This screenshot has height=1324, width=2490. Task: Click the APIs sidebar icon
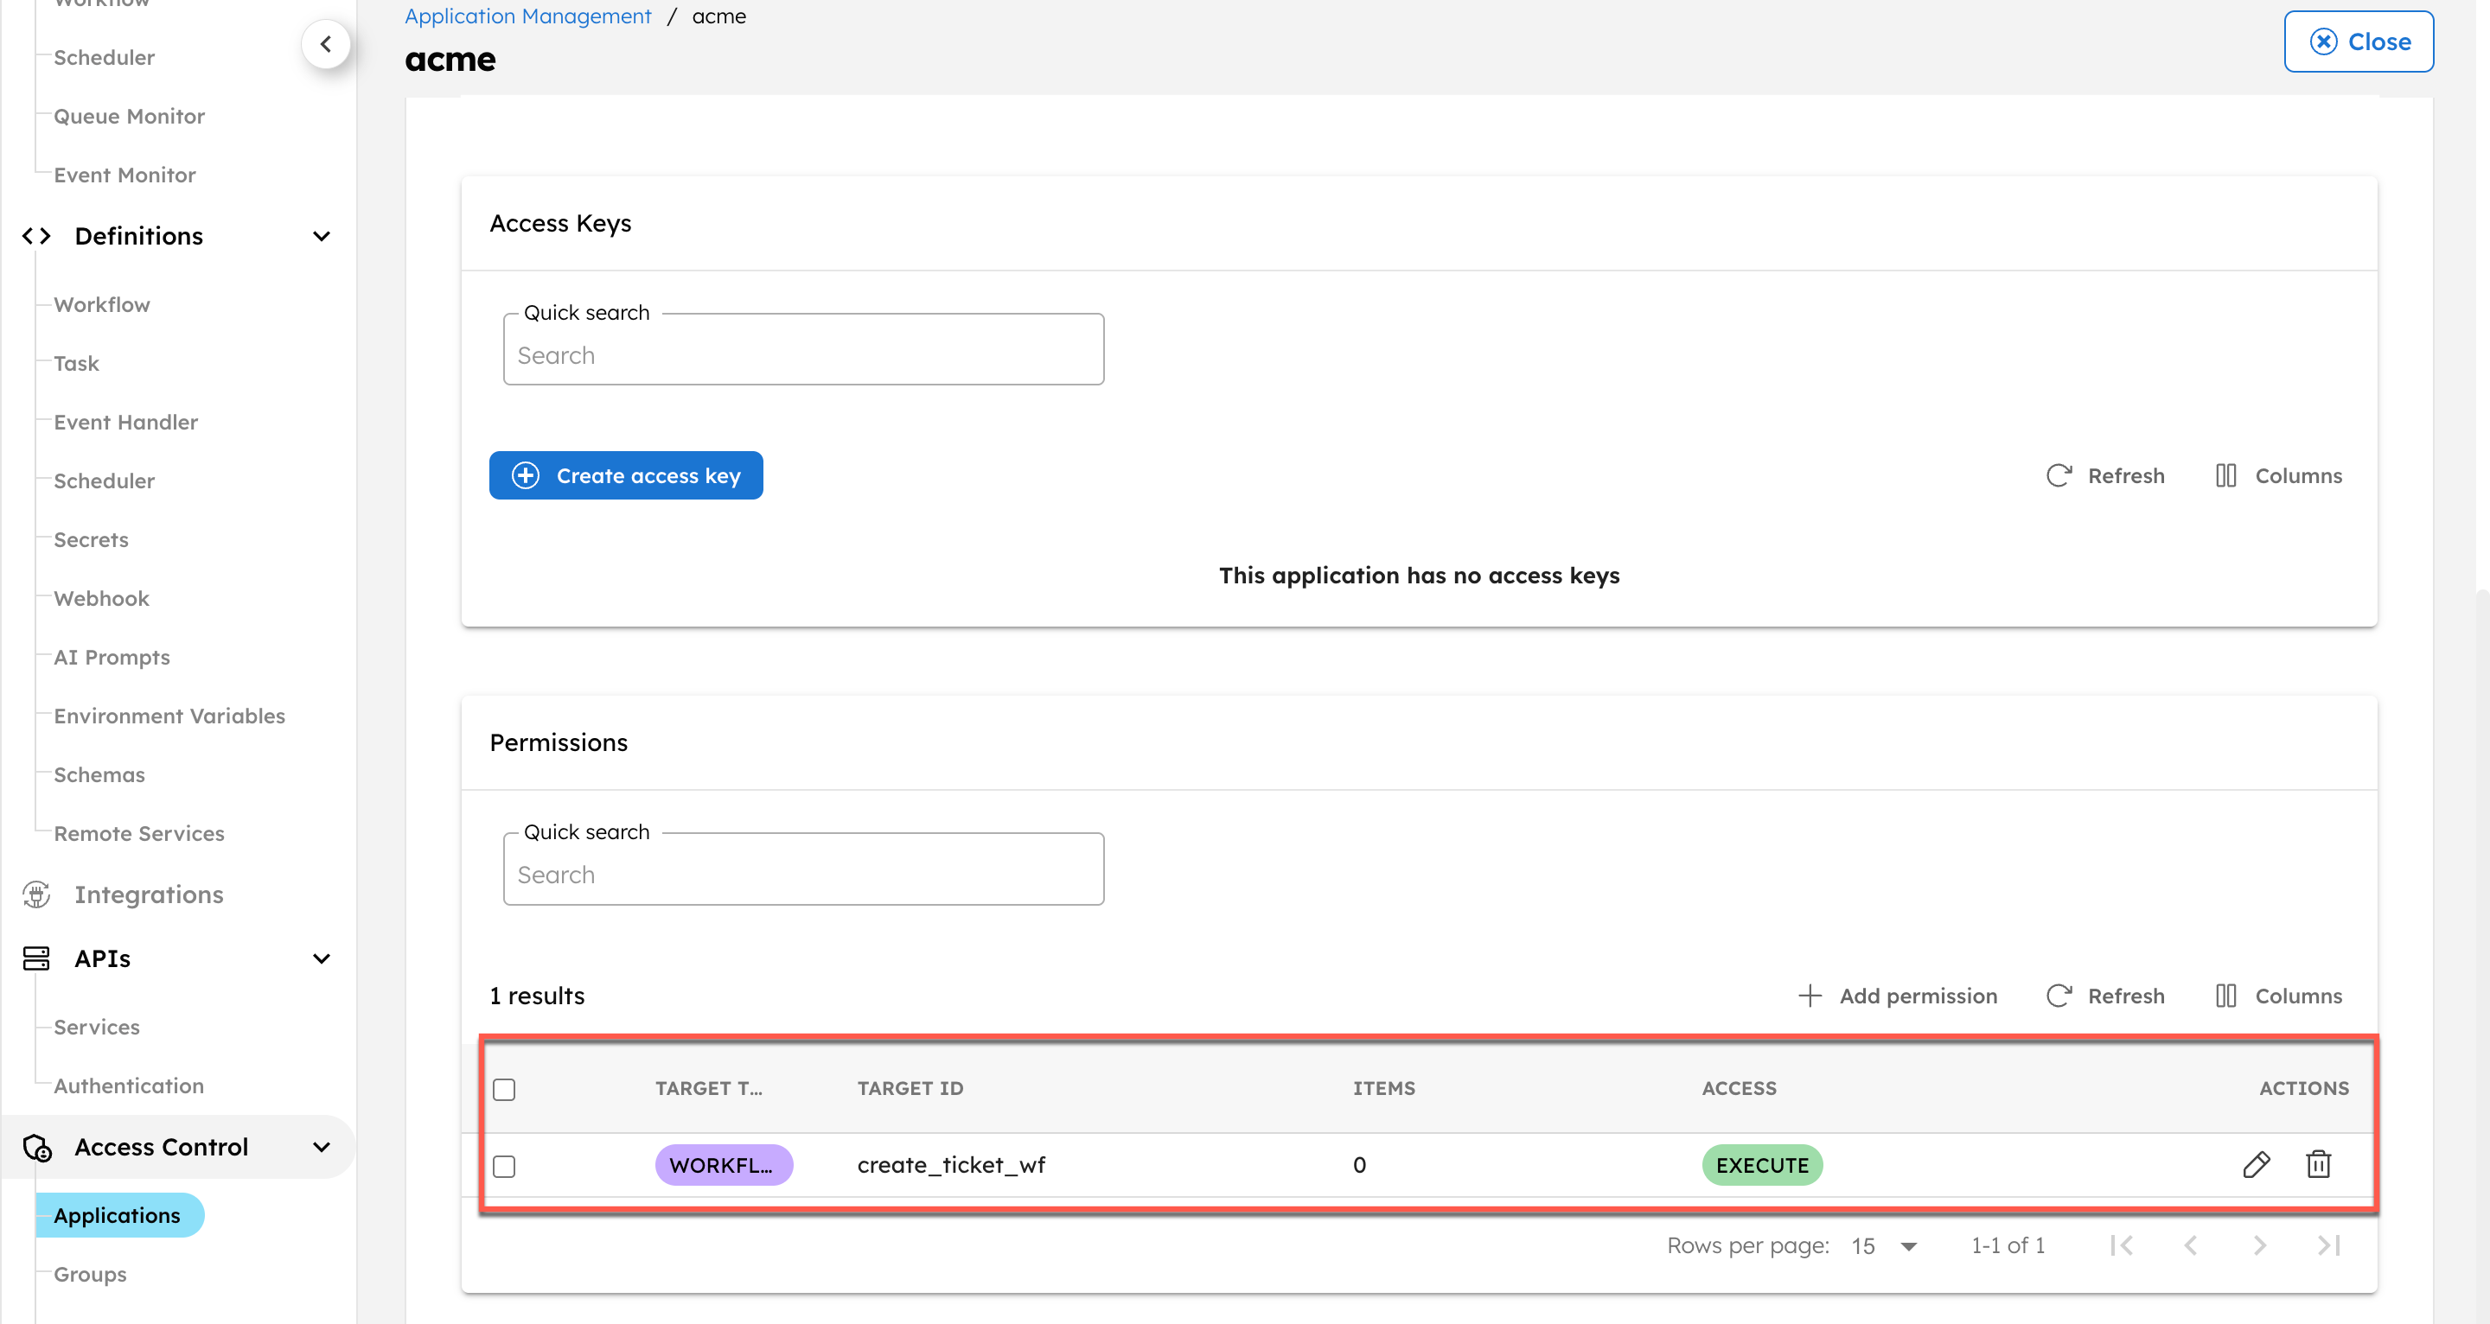pyautogui.click(x=34, y=958)
